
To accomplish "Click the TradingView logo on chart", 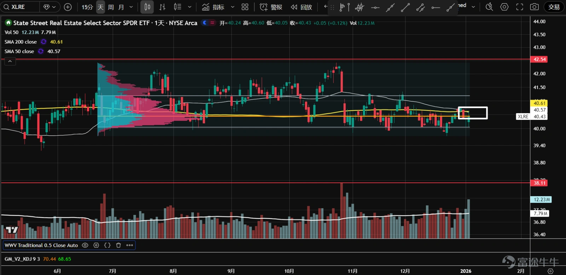I will pyautogui.click(x=12, y=230).
